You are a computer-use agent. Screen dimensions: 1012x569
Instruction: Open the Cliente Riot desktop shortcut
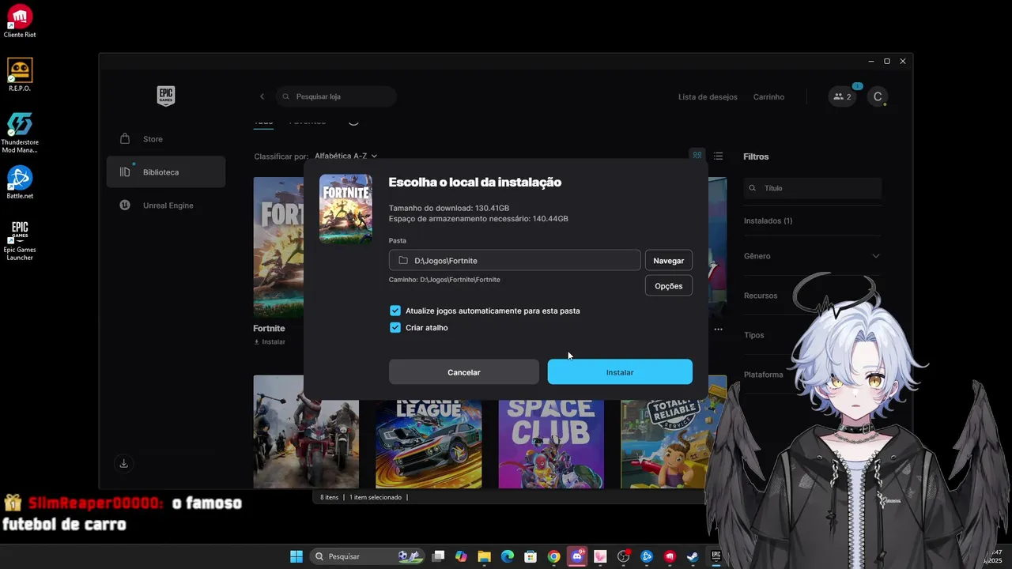pos(20,21)
